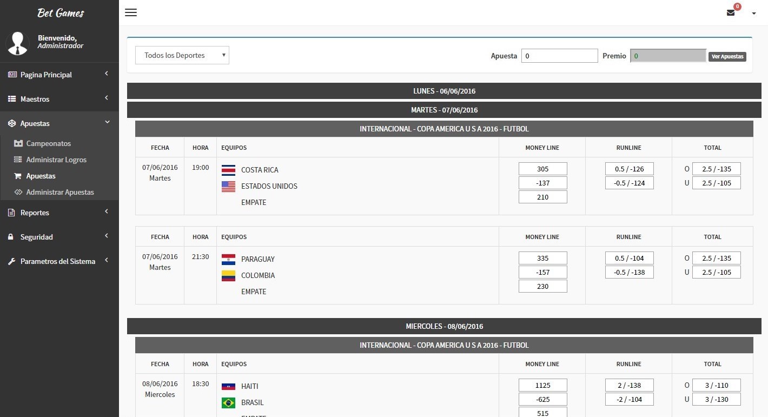Image resolution: width=768 pixels, height=417 pixels.
Task: Select Costa Rica money line 305
Action: 542,169
